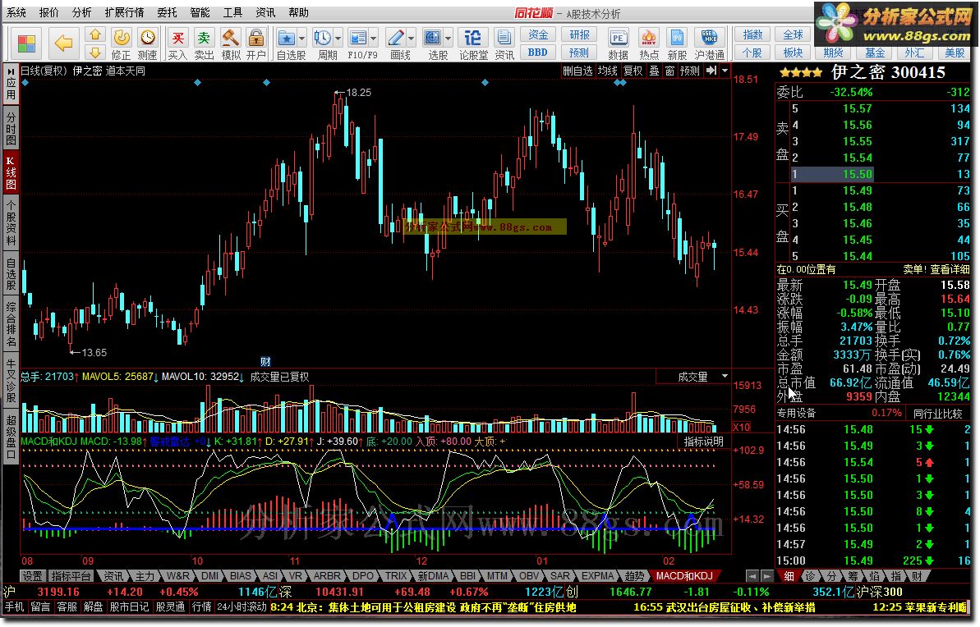Image resolution: width=980 pixels, height=627 pixels.
Task: Click the 周期 clock icon
Action: tap(323, 38)
